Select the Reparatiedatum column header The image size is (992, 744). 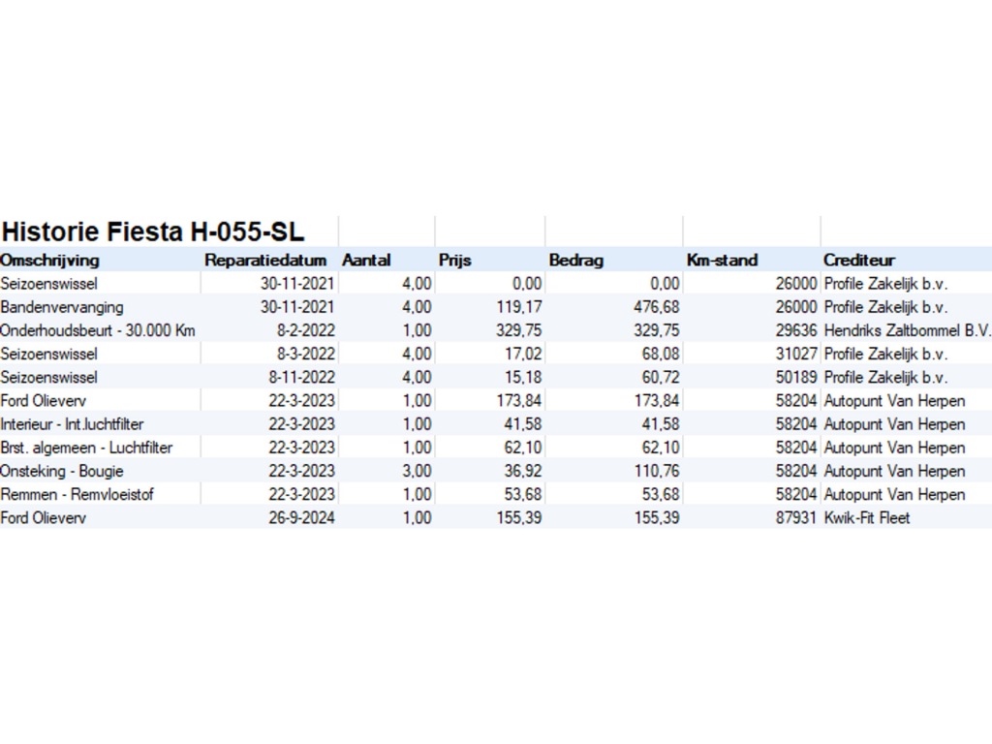tap(259, 260)
